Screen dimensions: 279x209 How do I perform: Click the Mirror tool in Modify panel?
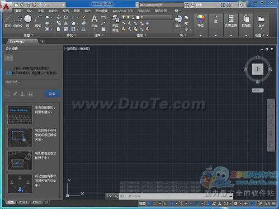(66, 23)
